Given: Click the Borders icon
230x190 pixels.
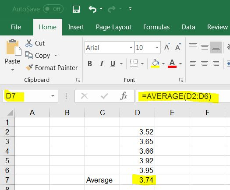Looking at the screenshot, I should tap(134, 63).
